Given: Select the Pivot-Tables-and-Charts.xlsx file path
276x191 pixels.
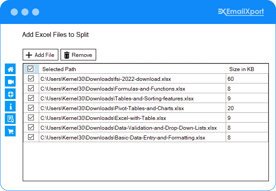Looking at the screenshot, I should tap(112, 108).
